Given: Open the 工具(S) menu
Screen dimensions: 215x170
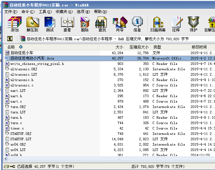Looking at the screenshot, I should tap(45, 12).
